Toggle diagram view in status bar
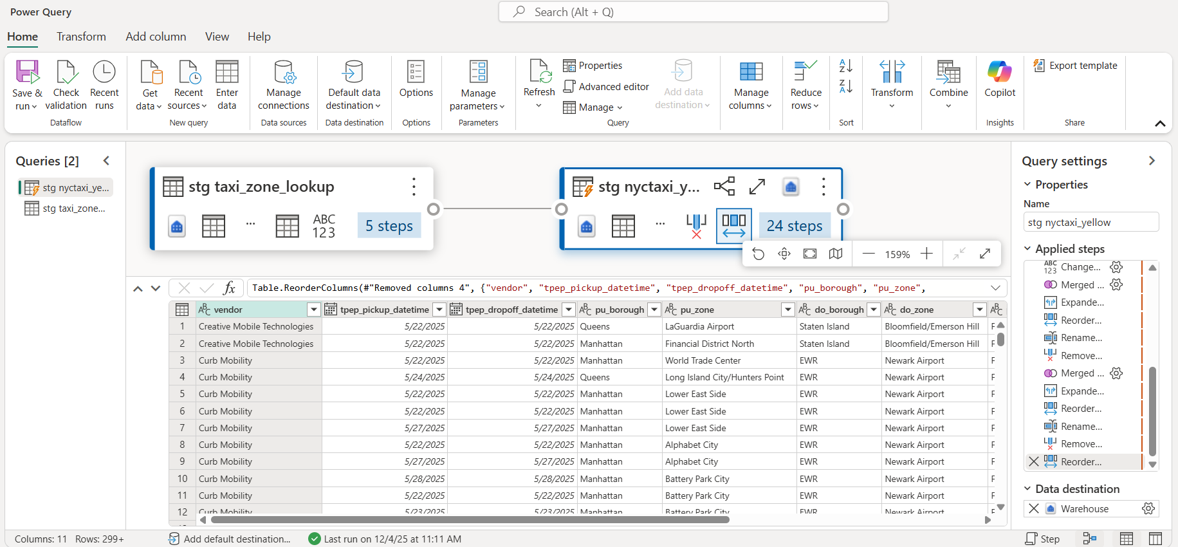 point(1090,539)
